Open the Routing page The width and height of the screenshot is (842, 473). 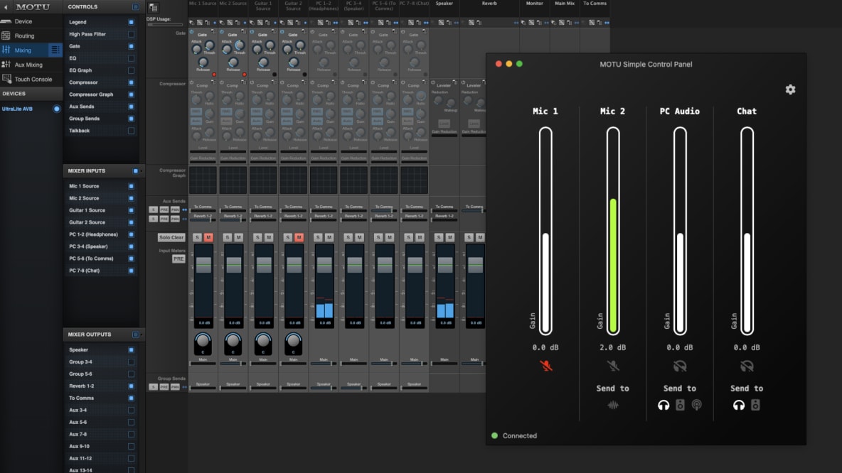point(31,36)
